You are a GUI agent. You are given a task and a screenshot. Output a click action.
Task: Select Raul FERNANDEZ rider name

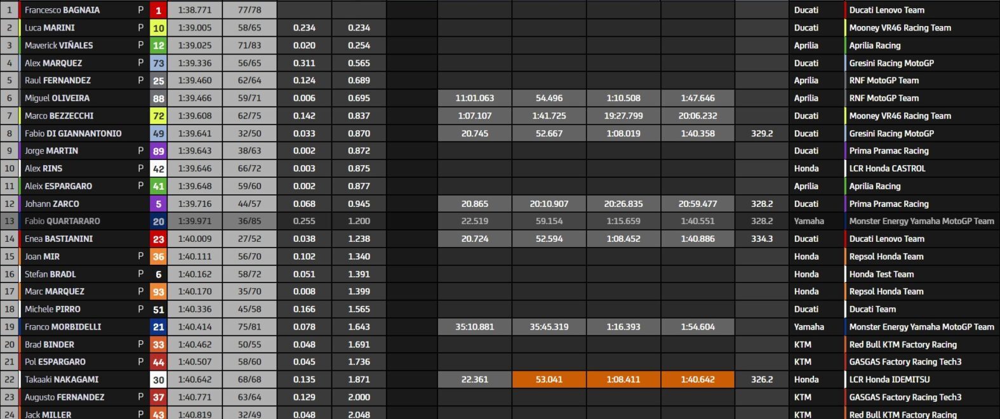(x=58, y=81)
